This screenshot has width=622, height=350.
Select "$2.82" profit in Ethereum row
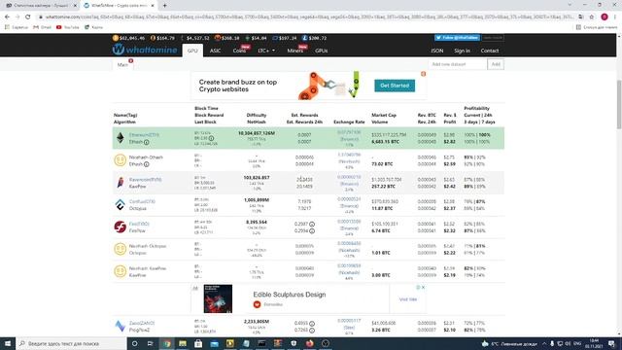(x=449, y=142)
